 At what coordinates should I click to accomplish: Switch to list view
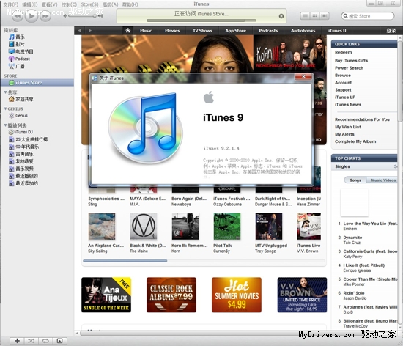pos(305,16)
